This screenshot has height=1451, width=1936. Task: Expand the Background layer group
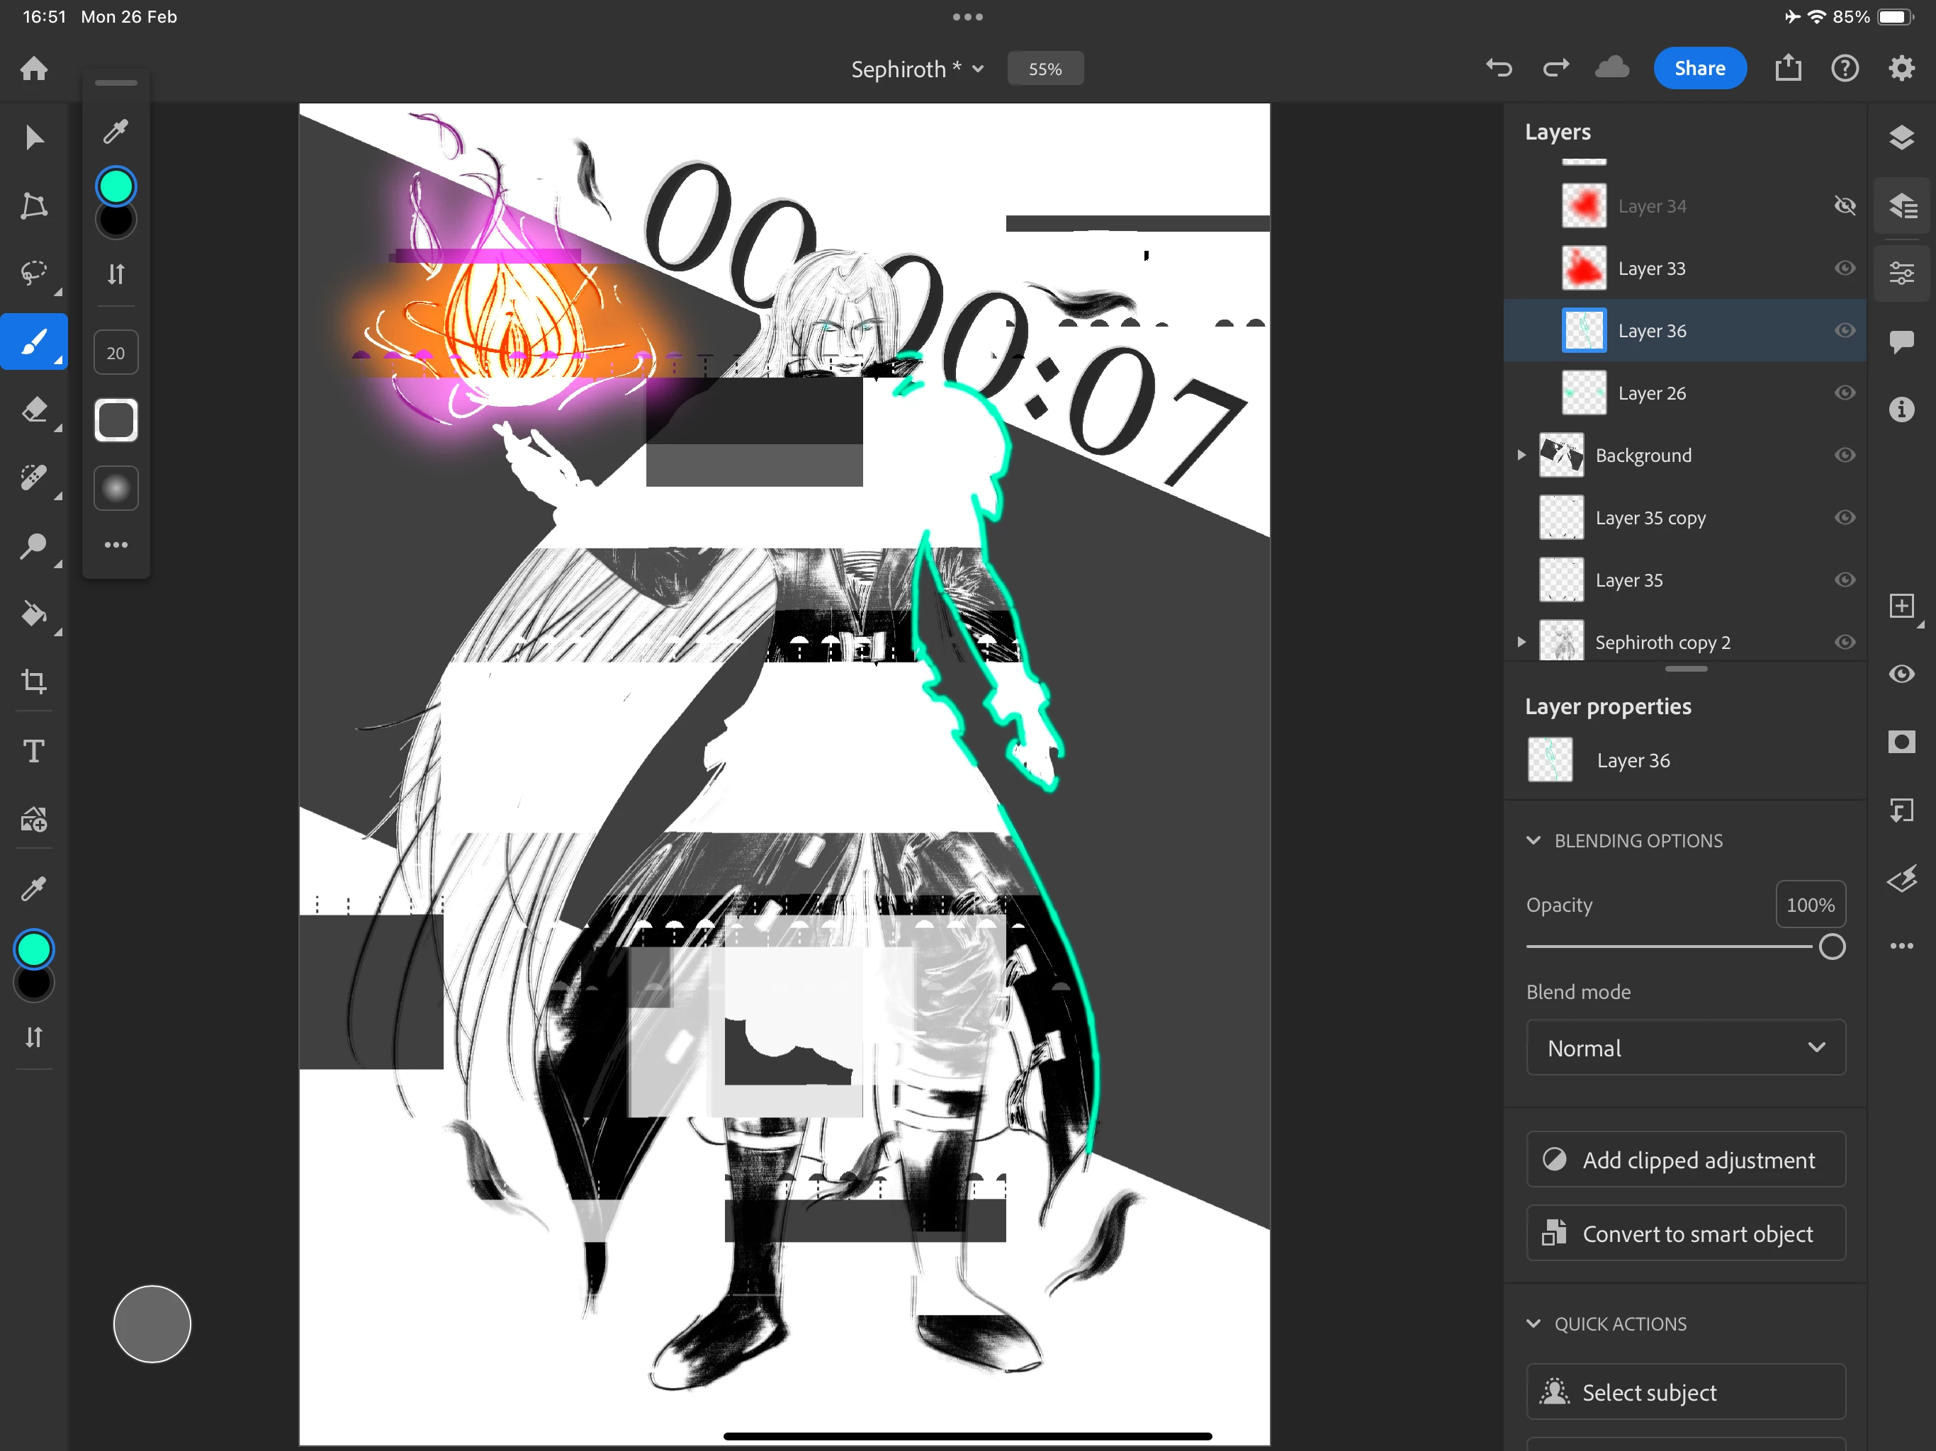[1521, 455]
